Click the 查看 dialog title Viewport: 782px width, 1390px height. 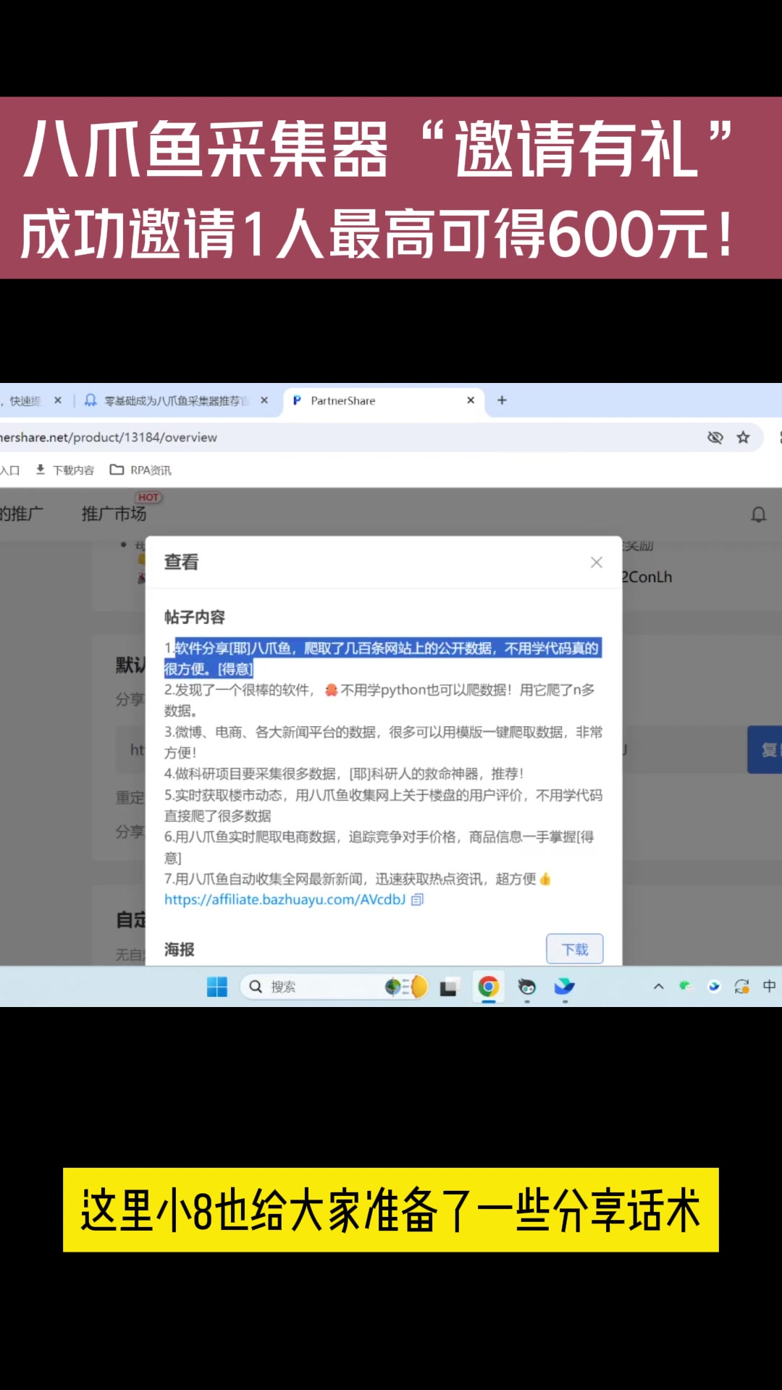(x=181, y=562)
